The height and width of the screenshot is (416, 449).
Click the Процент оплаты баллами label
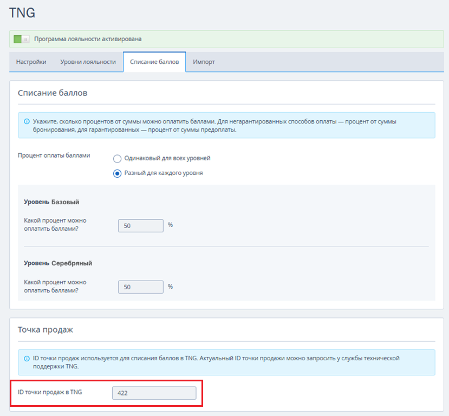[x=54, y=155]
